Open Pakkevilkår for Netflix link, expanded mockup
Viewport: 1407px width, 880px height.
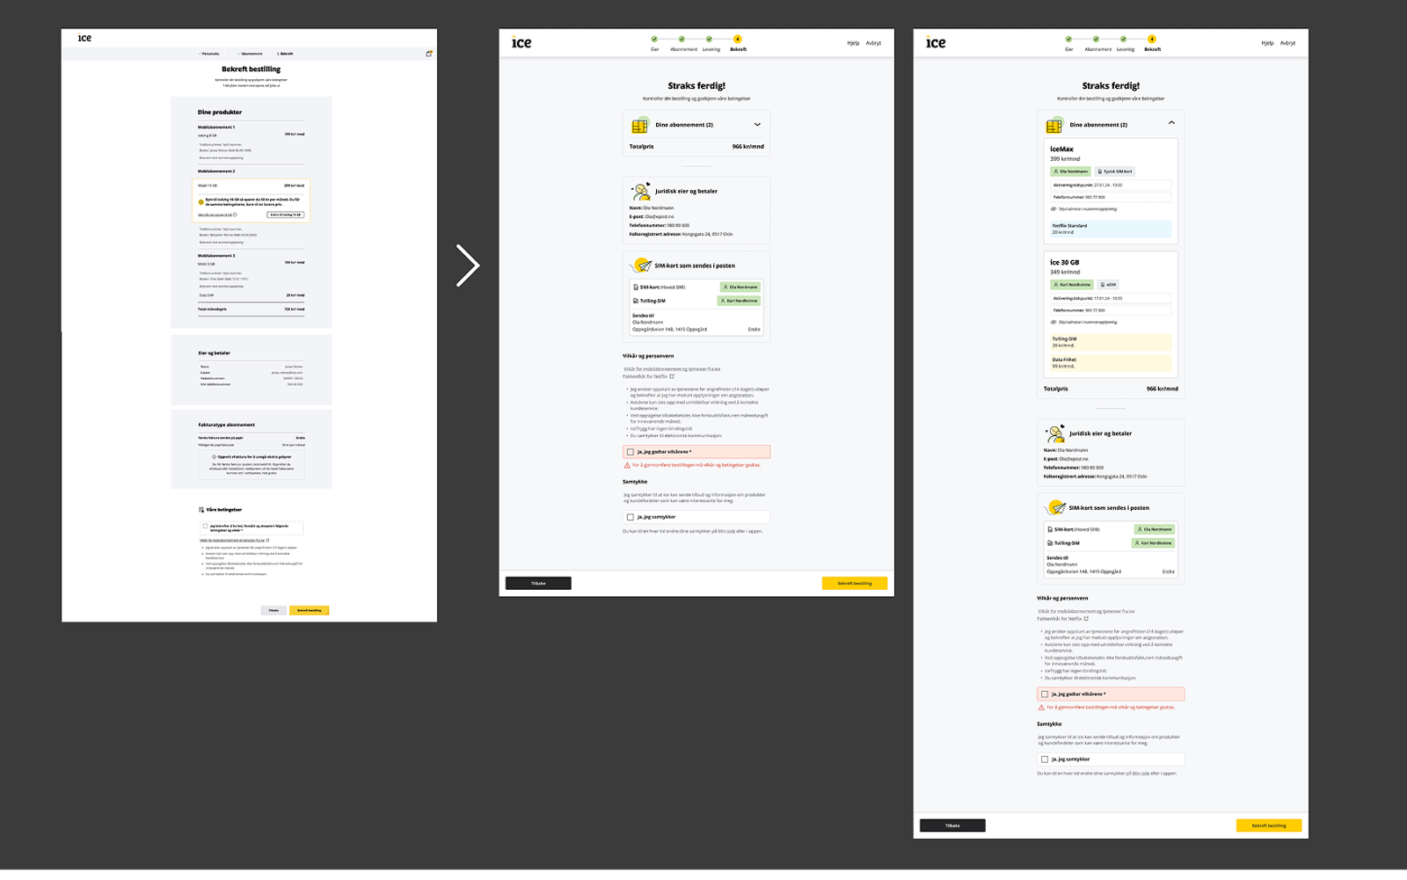1060,619
